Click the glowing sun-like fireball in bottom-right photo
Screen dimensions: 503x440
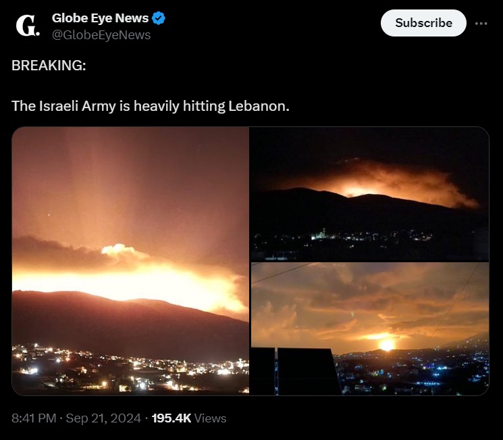[387, 345]
